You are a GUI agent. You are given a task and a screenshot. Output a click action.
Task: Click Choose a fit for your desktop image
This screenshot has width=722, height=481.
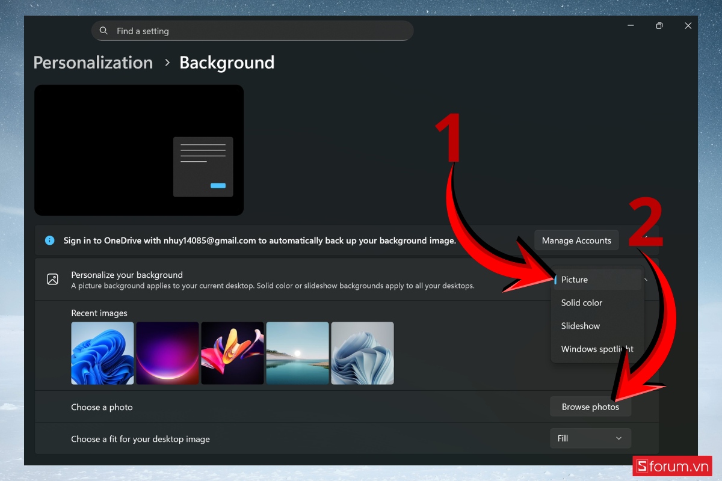140,439
